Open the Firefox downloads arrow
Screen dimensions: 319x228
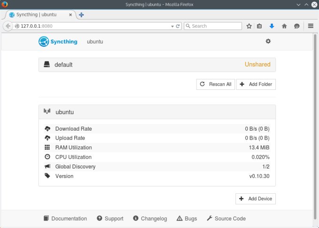point(272,26)
